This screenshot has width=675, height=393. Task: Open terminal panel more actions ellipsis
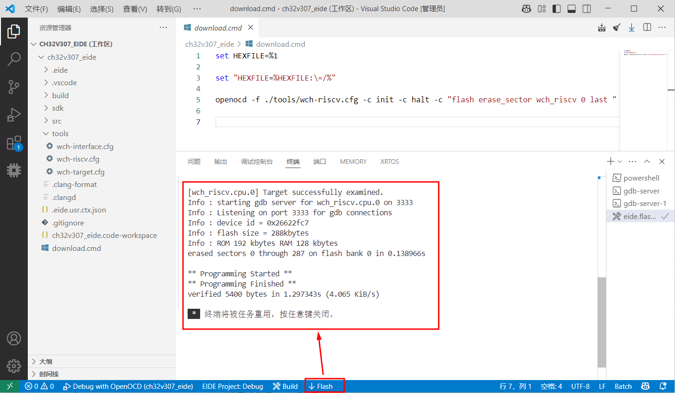click(x=632, y=162)
